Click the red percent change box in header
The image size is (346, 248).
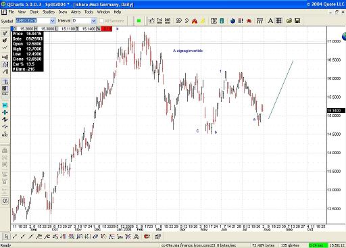[x=107, y=28]
